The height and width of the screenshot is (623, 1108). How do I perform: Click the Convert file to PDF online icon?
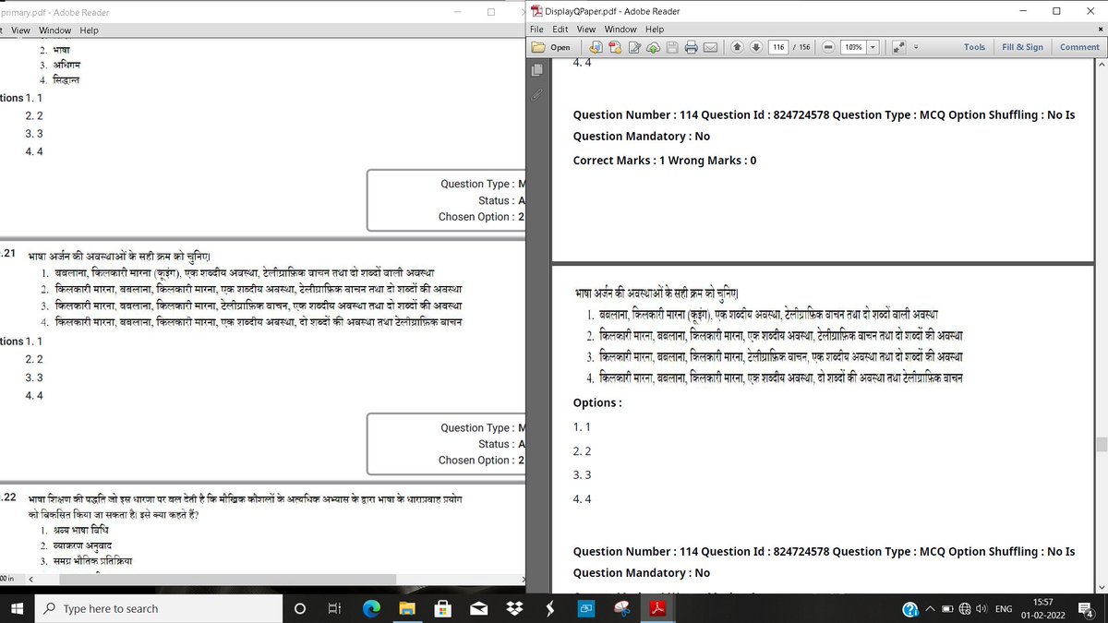(x=596, y=47)
